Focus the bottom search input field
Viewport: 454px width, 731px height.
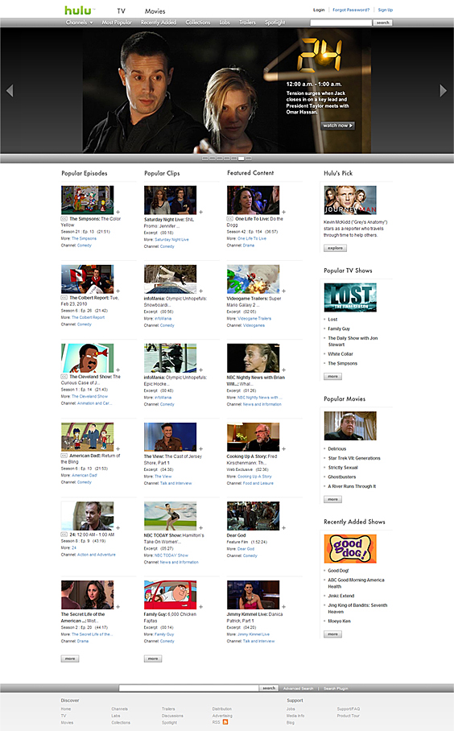[189, 688]
